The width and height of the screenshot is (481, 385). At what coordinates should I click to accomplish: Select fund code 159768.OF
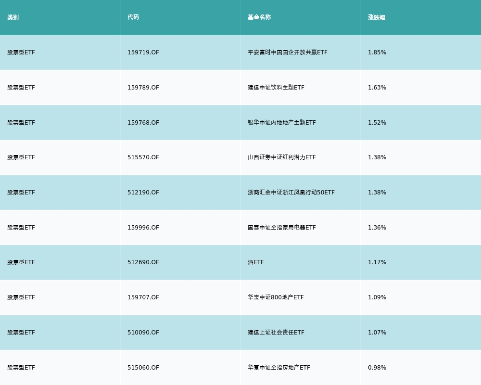coord(143,123)
